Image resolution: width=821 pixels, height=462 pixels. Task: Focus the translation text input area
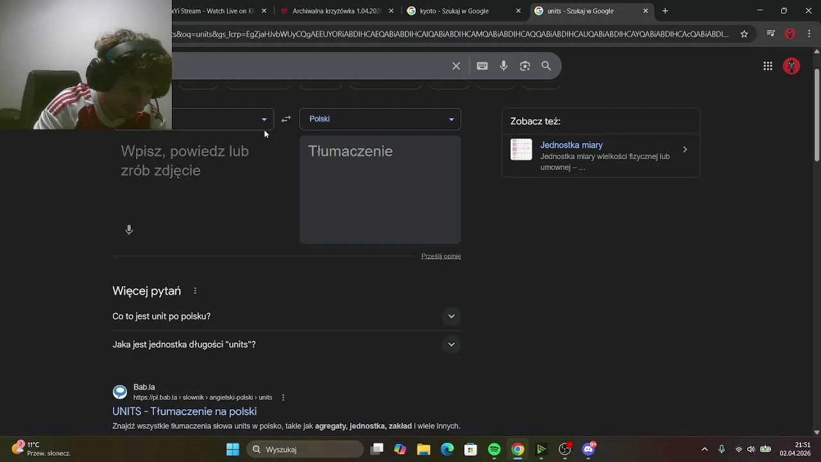193,189
